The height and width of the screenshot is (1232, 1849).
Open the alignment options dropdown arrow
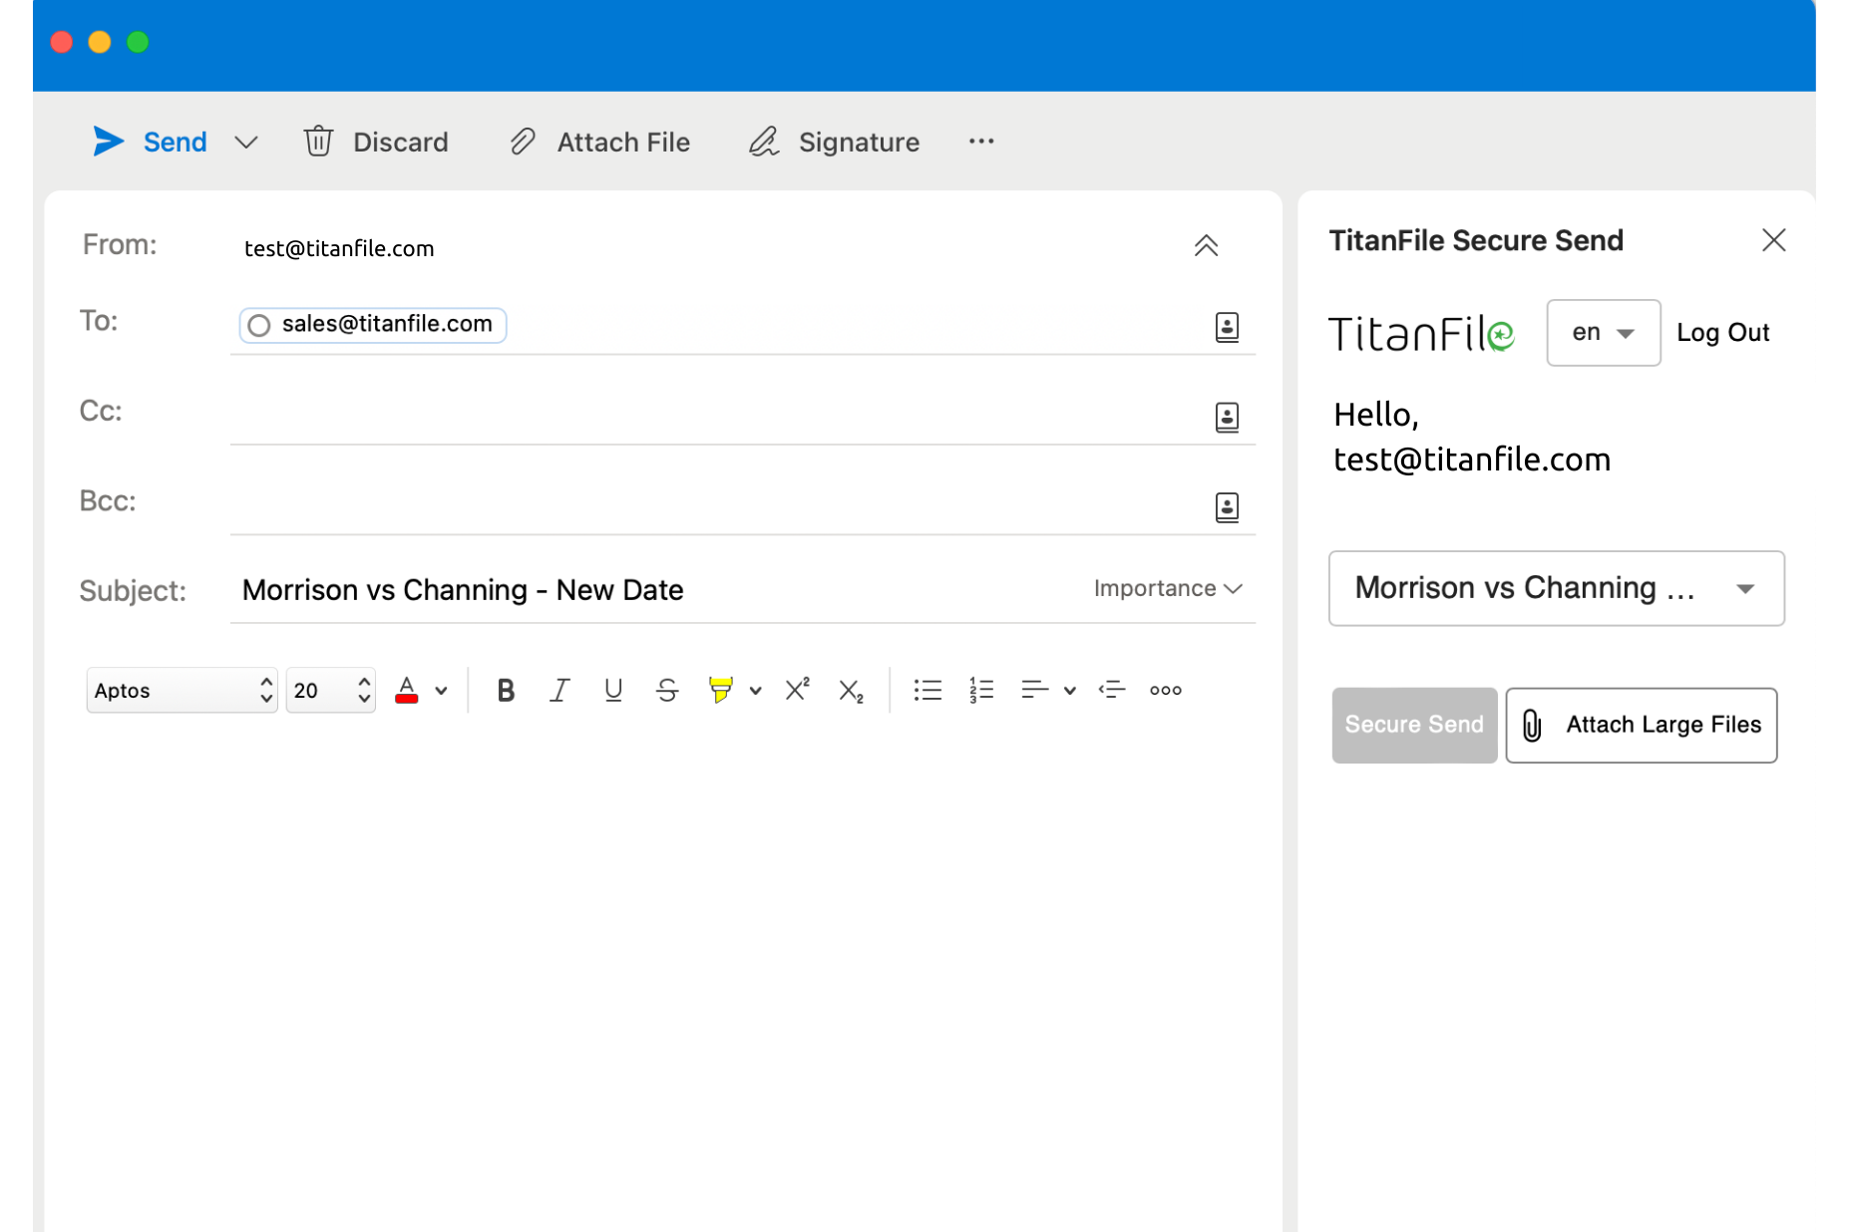pos(1069,691)
